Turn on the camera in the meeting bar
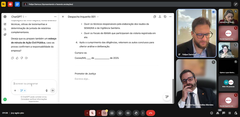Image resolution: width=240 pixels, height=117 pixels. pyautogui.click(x=104, y=113)
